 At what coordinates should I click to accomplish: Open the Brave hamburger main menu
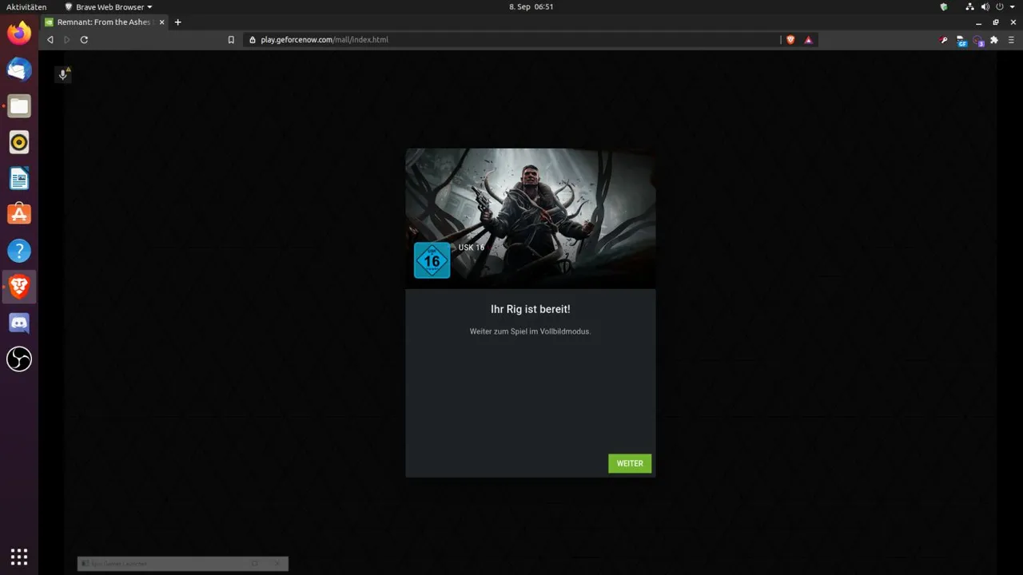(1011, 39)
